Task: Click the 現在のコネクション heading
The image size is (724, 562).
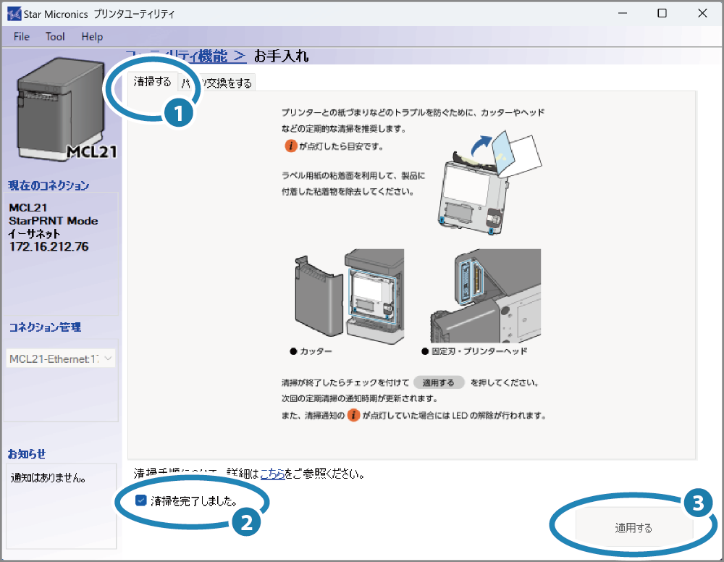Action: (49, 185)
